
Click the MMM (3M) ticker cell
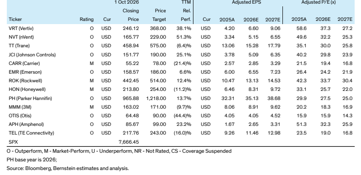(20, 107)
